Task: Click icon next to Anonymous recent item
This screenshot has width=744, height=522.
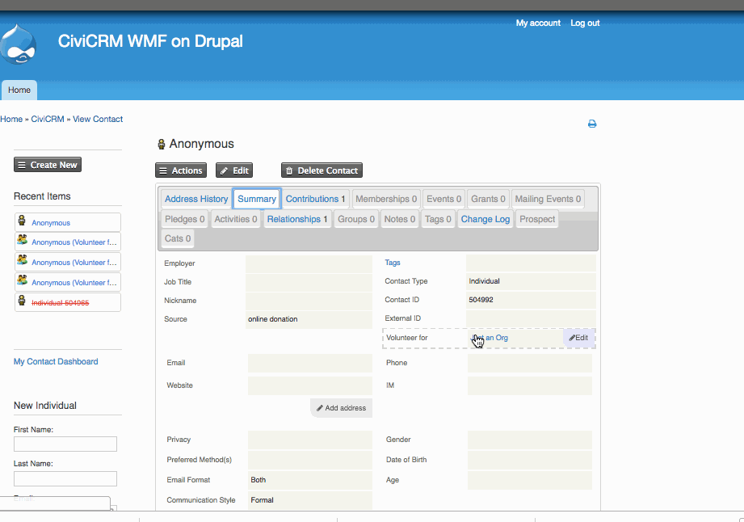Action: pyautogui.click(x=22, y=220)
